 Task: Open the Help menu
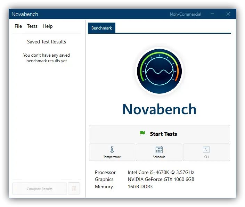(x=48, y=26)
